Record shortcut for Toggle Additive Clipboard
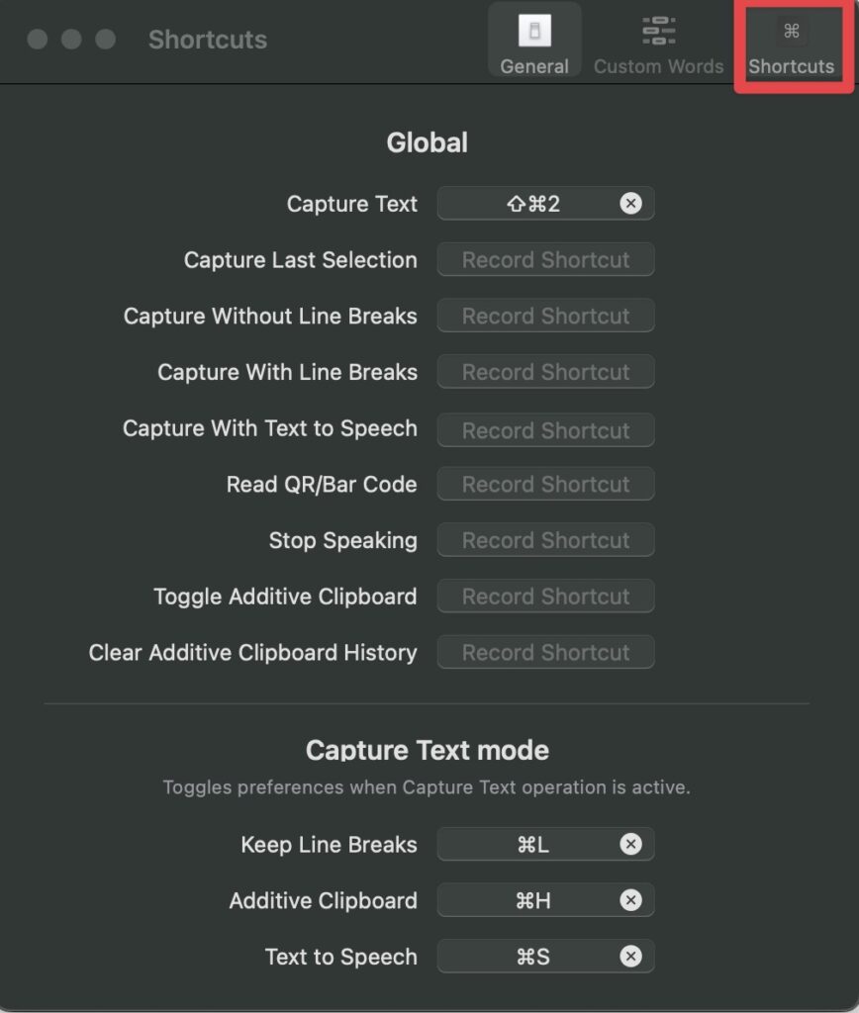Viewport: 859px width, 1013px height. coord(545,597)
